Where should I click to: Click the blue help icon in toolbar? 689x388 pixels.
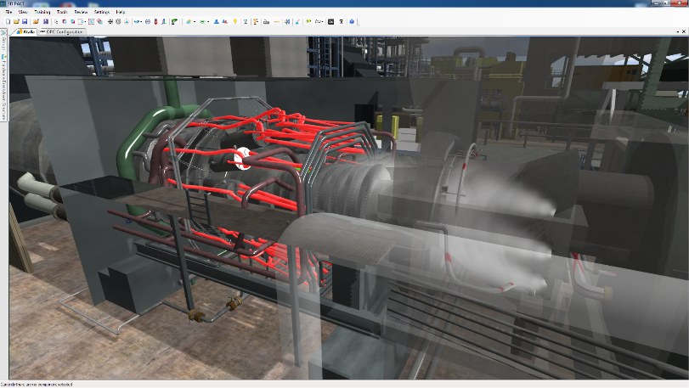(x=352, y=21)
